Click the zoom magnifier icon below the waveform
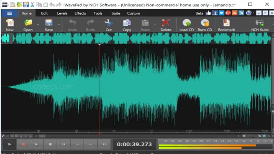The height and width of the screenshot is (154, 274). (244, 136)
